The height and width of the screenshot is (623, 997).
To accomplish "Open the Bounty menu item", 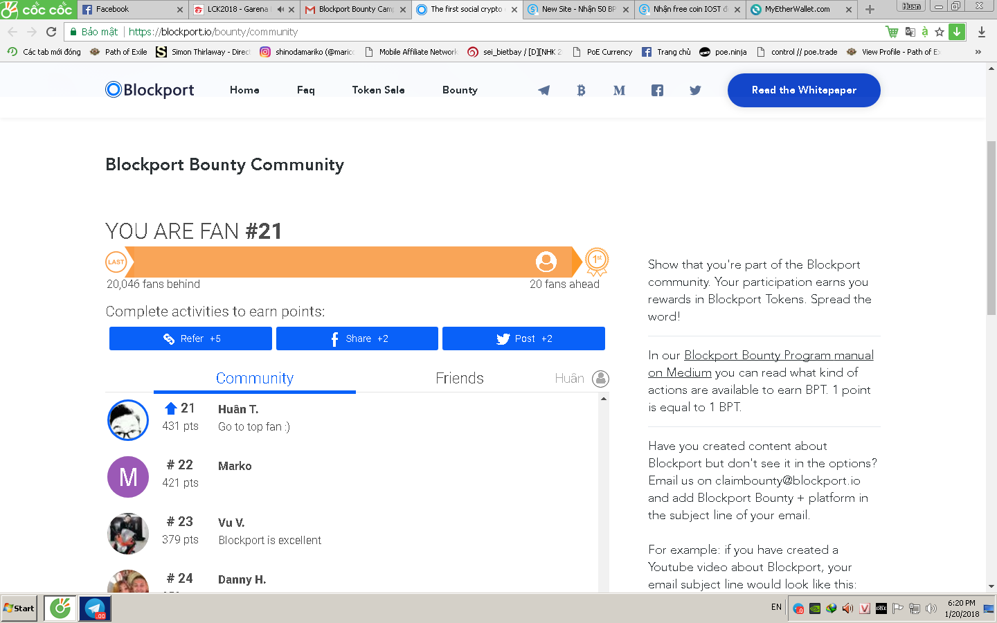I will click(460, 90).
